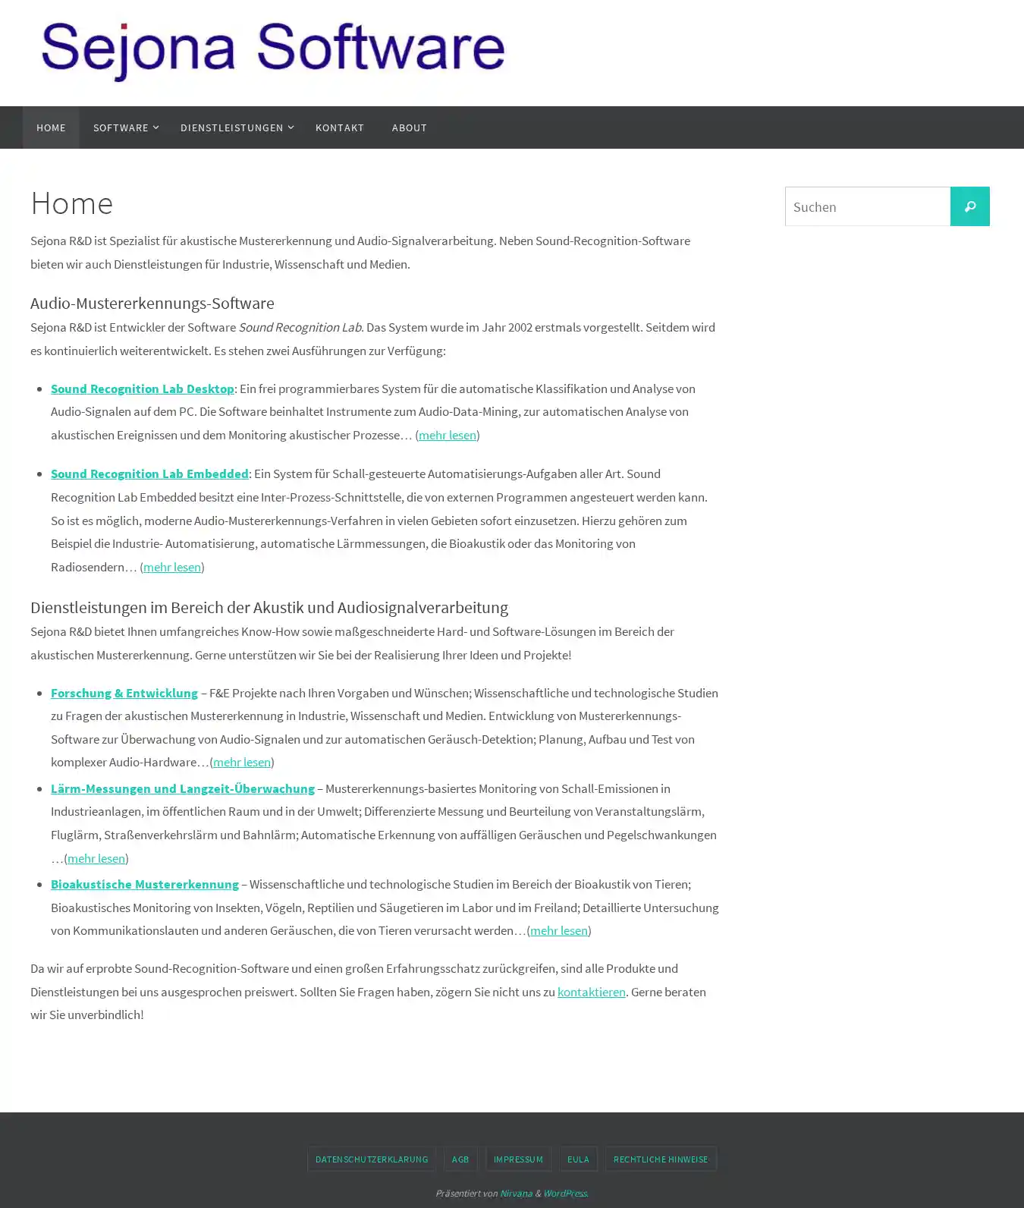The image size is (1024, 1208).
Task: Expand the Dienstleistungen menu chevron
Action: [x=291, y=127]
